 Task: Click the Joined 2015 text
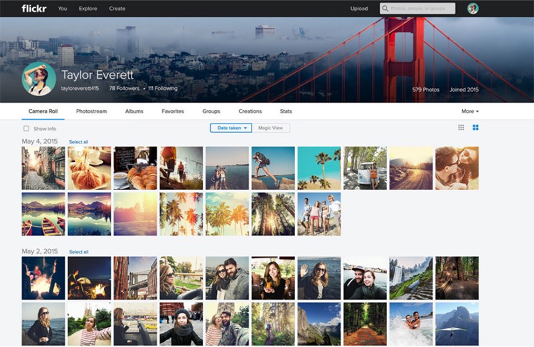(464, 89)
